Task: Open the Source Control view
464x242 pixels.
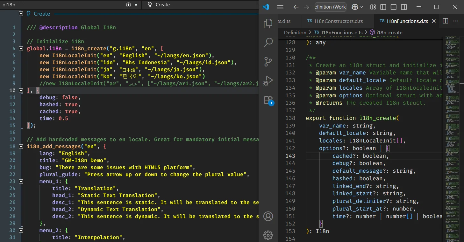Action: click(268, 61)
